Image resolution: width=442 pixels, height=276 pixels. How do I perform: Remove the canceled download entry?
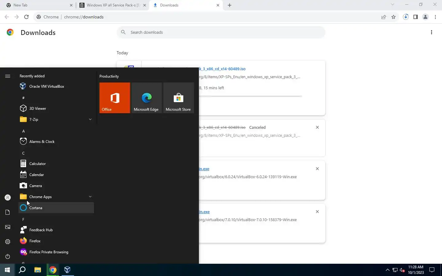coord(317,127)
